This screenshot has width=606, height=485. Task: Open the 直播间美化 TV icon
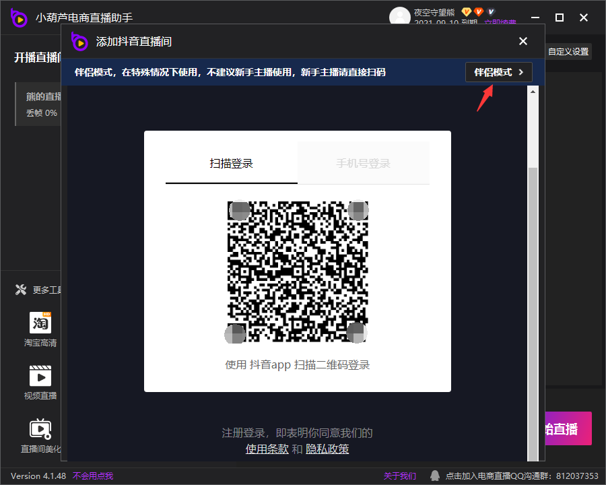click(x=40, y=428)
